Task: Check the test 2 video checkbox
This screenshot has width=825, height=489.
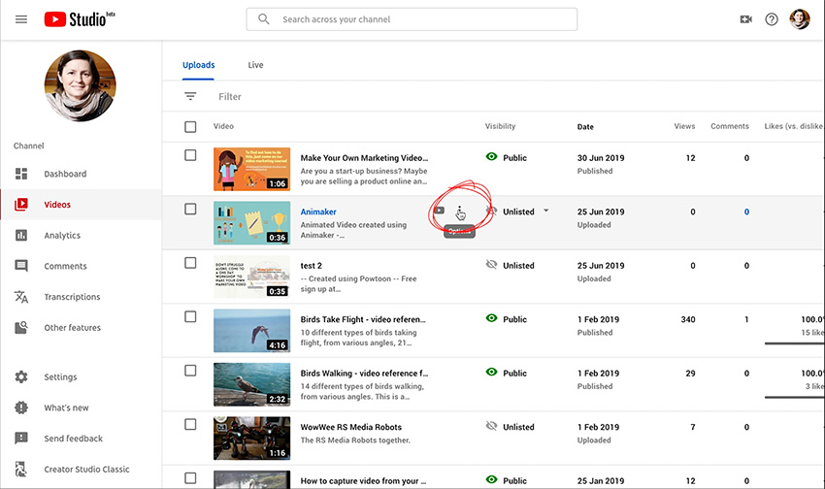Action: (190, 263)
